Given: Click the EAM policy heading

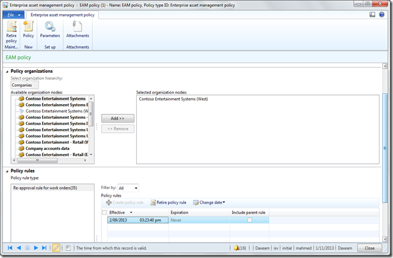Looking at the screenshot, I should (x=19, y=57).
